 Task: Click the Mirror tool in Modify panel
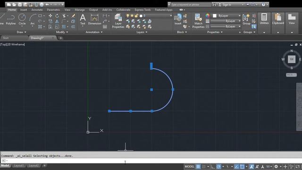pyautogui.click(x=57, y=21)
